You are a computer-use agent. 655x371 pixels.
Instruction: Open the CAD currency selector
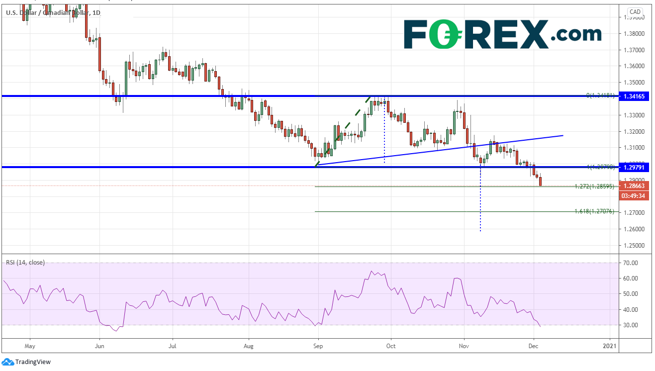635,12
